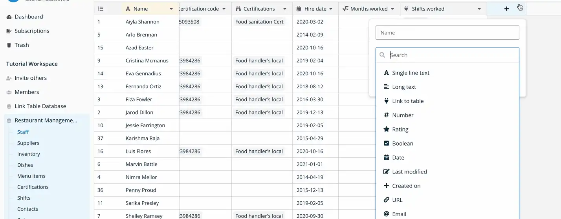This screenshot has height=219, width=561.
Task: Choose Created on field type
Action: [x=447, y=186]
